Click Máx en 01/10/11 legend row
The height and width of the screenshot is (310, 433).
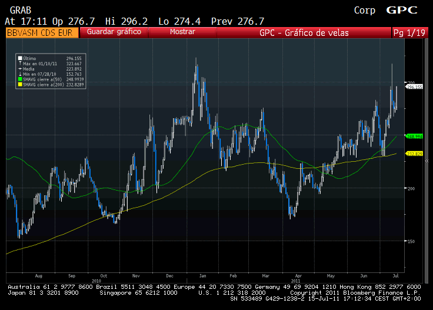point(50,64)
